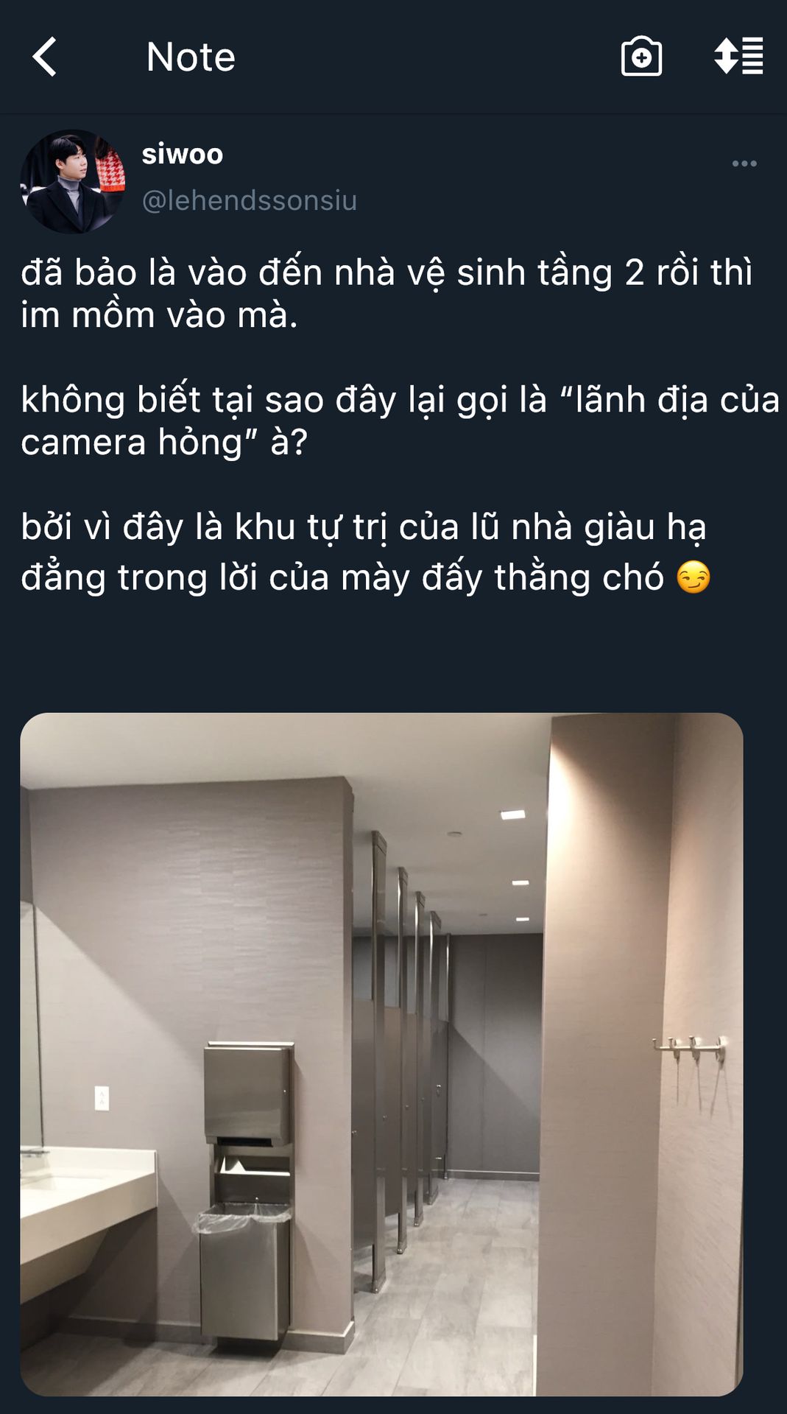Viewport: 787px width, 1414px height.
Task: Open the three-dot post options menu
Action: tap(744, 163)
